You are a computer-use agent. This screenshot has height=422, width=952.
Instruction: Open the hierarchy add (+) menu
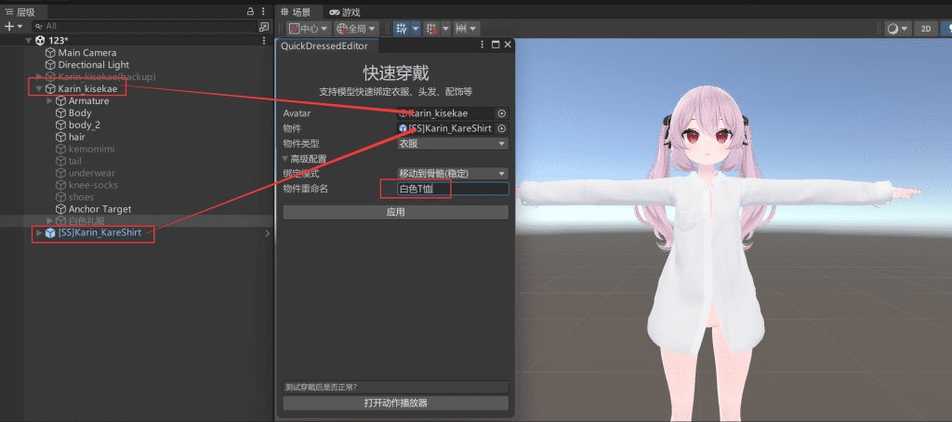(13, 27)
